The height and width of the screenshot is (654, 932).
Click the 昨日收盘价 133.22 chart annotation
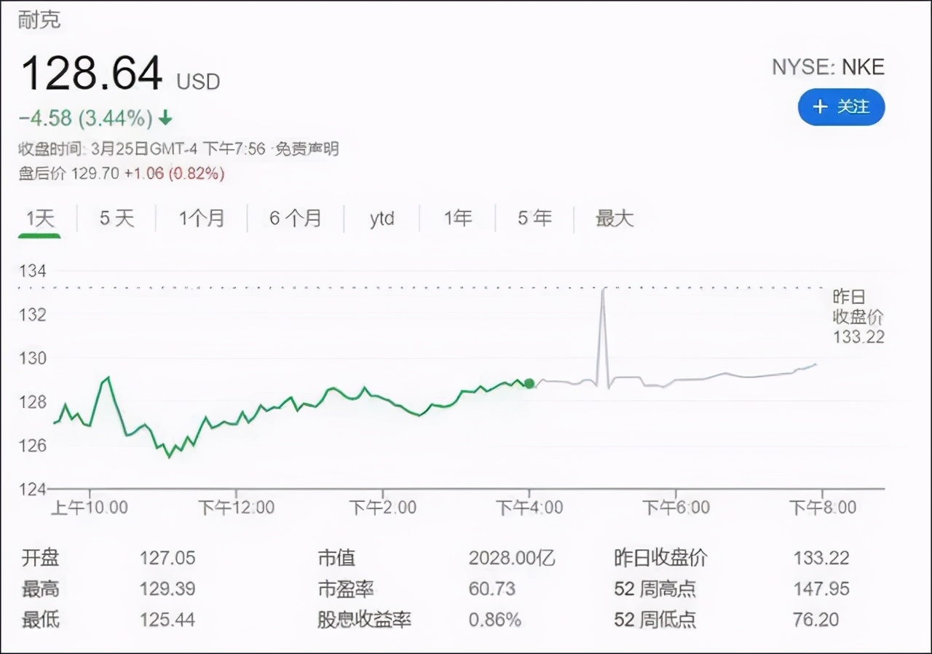pyautogui.click(x=857, y=317)
